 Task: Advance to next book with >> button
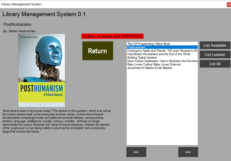click(188, 152)
